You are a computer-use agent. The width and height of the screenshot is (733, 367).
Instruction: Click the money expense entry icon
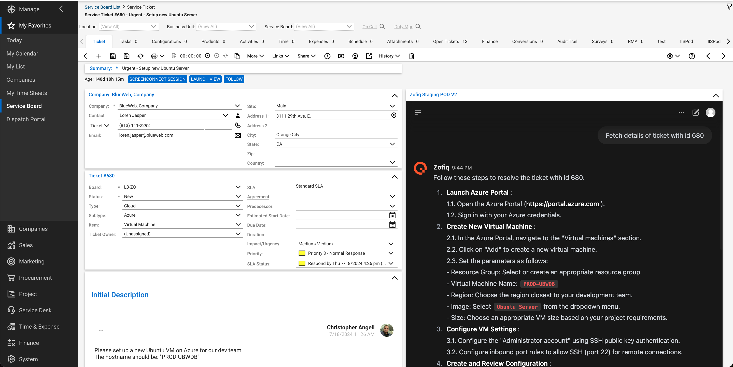coord(341,56)
